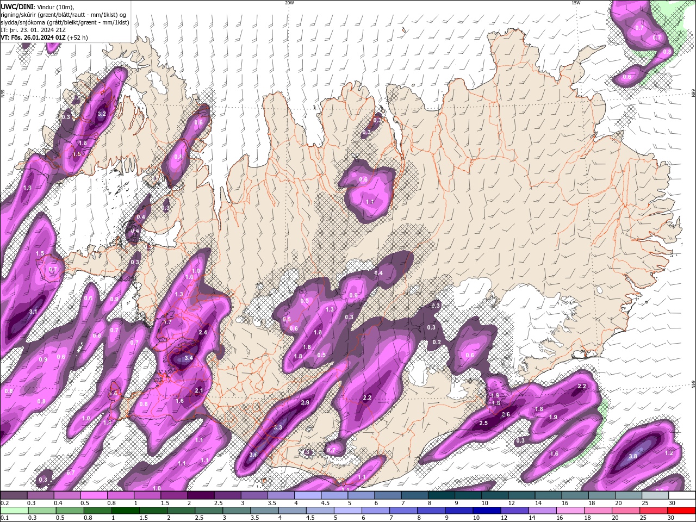Image resolution: width=696 pixels, height=522 pixels.
Task: Click the 'IT: þri. 23. 01. 2024 21Z' line
Action: pos(34,30)
